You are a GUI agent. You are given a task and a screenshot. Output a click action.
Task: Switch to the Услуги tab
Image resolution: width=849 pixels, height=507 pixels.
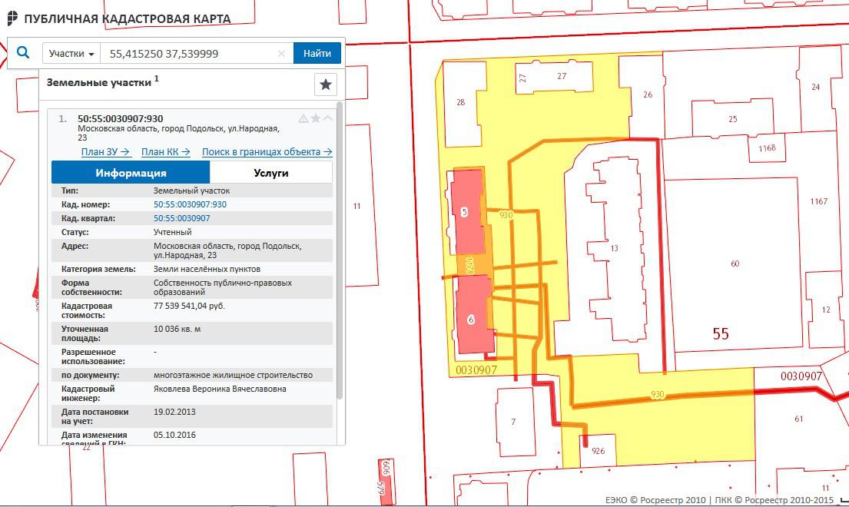(x=271, y=173)
